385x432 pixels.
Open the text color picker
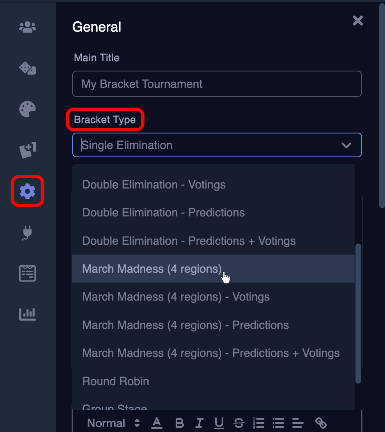point(156,423)
